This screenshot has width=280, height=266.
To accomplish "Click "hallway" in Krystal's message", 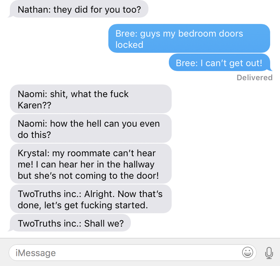I will (139, 165).
